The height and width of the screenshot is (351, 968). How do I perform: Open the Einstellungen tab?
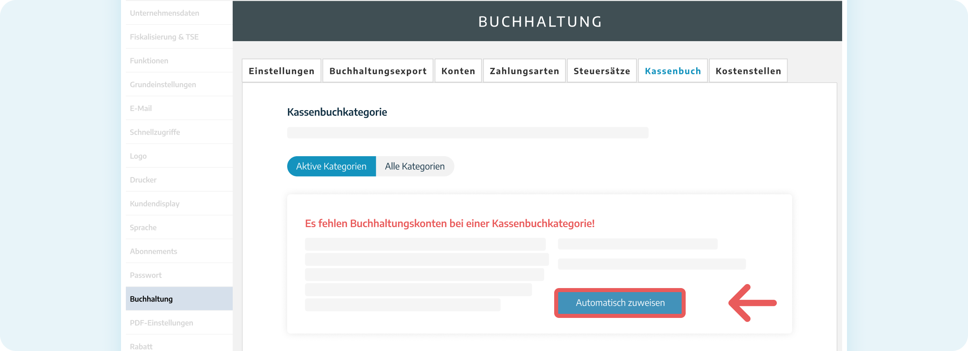(282, 71)
